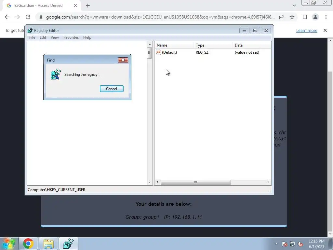
Task: Go back in Chrome
Action: [x=7, y=17]
